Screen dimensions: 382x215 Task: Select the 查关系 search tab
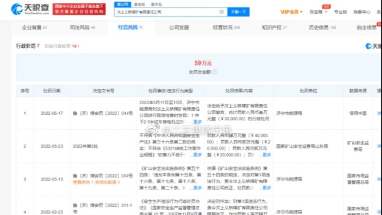tap(156, 4)
